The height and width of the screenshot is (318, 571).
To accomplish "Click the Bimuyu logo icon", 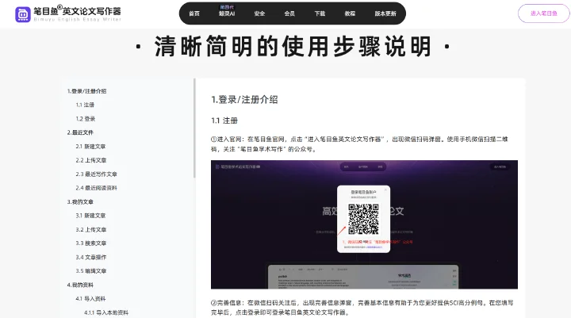I will (x=22, y=14).
